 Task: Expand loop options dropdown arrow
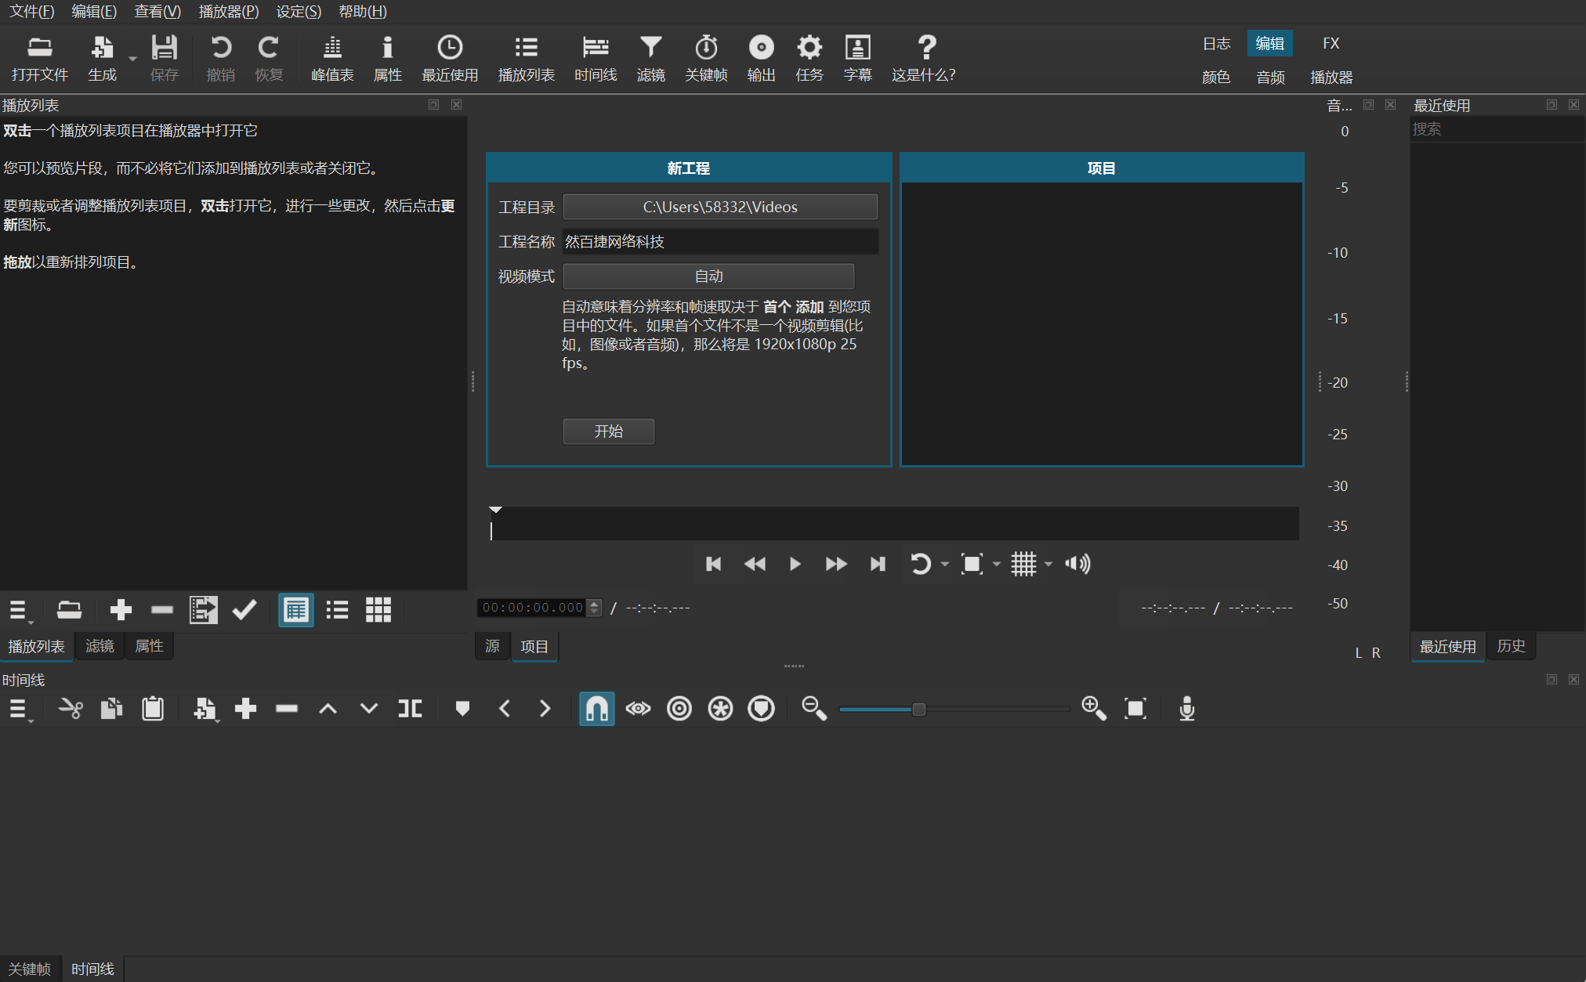coord(945,564)
